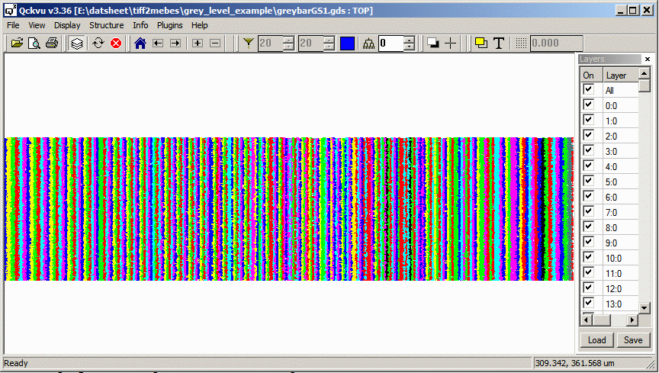This screenshot has width=659, height=373.
Task: Toggle layer 10:0 checkbox
Action: (588, 257)
